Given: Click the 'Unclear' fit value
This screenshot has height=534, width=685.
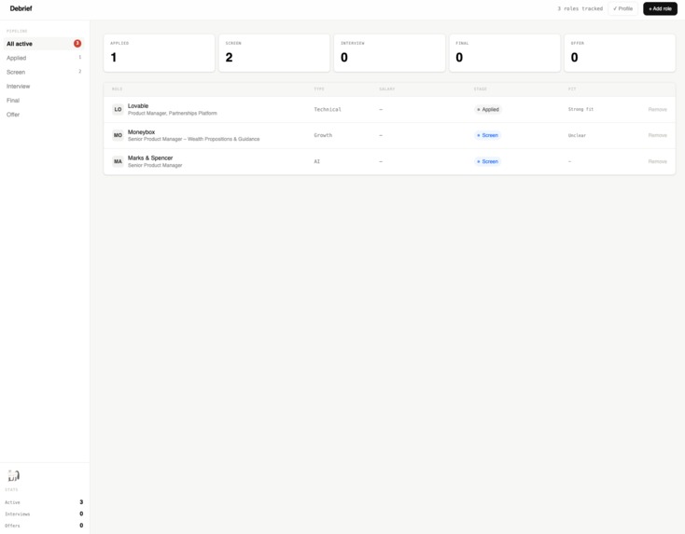Looking at the screenshot, I should [577, 135].
